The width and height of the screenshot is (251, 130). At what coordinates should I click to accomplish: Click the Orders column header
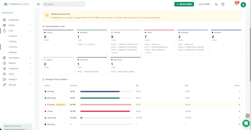pyautogui.click(x=237, y=86)
